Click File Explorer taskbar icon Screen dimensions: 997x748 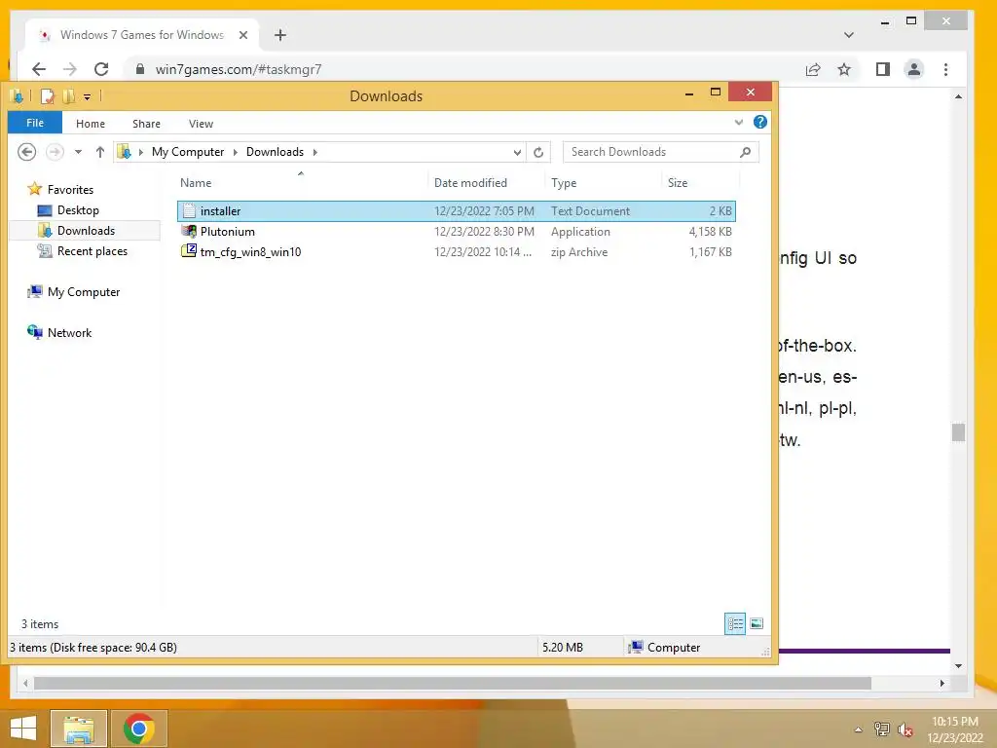coord(79,729)
